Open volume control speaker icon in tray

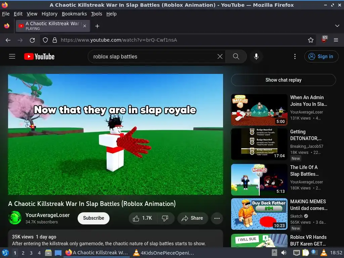284,253
